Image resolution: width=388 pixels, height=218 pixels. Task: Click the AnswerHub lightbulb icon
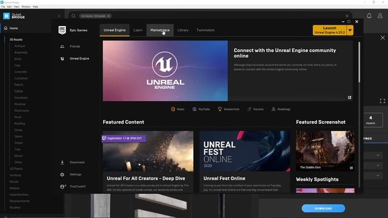point(219,109)
